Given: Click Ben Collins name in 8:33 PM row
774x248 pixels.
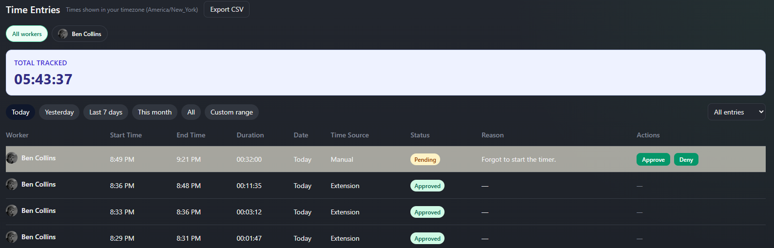Looking at the screenshot, I should coord(39,210).
